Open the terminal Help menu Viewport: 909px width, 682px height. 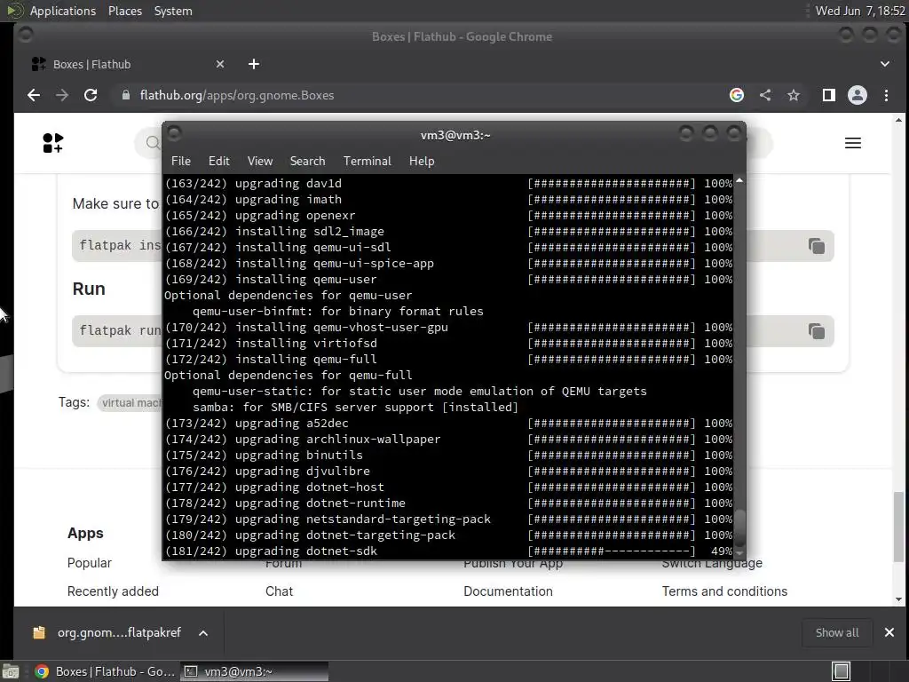point(422,162)
